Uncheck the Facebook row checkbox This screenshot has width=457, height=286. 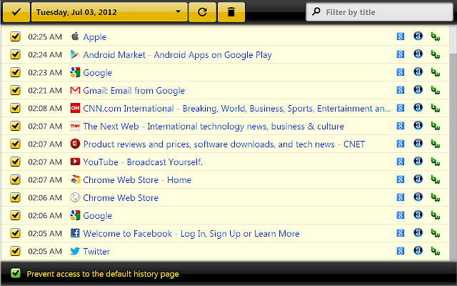[15, 233]
